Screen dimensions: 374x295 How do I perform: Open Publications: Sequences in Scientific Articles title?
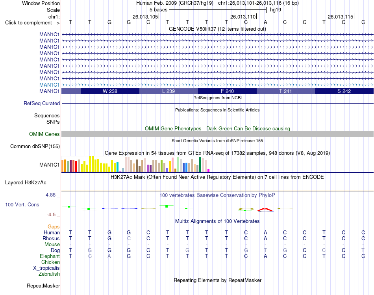(217, 110)
